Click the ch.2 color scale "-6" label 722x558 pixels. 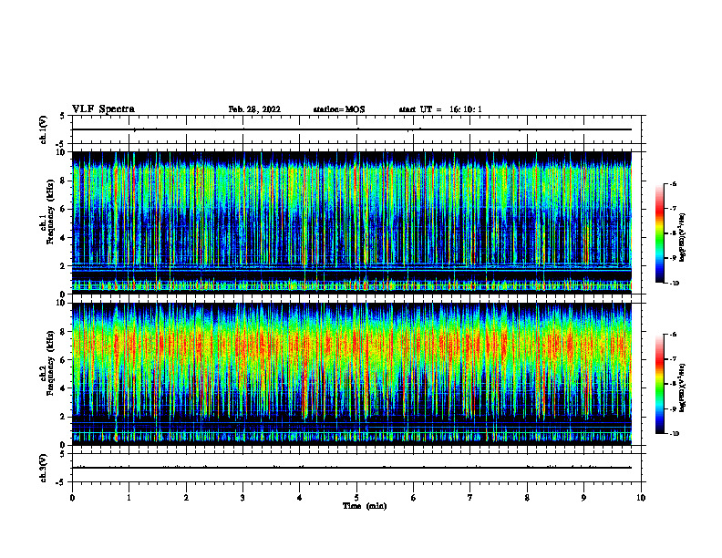click(673, 335)
